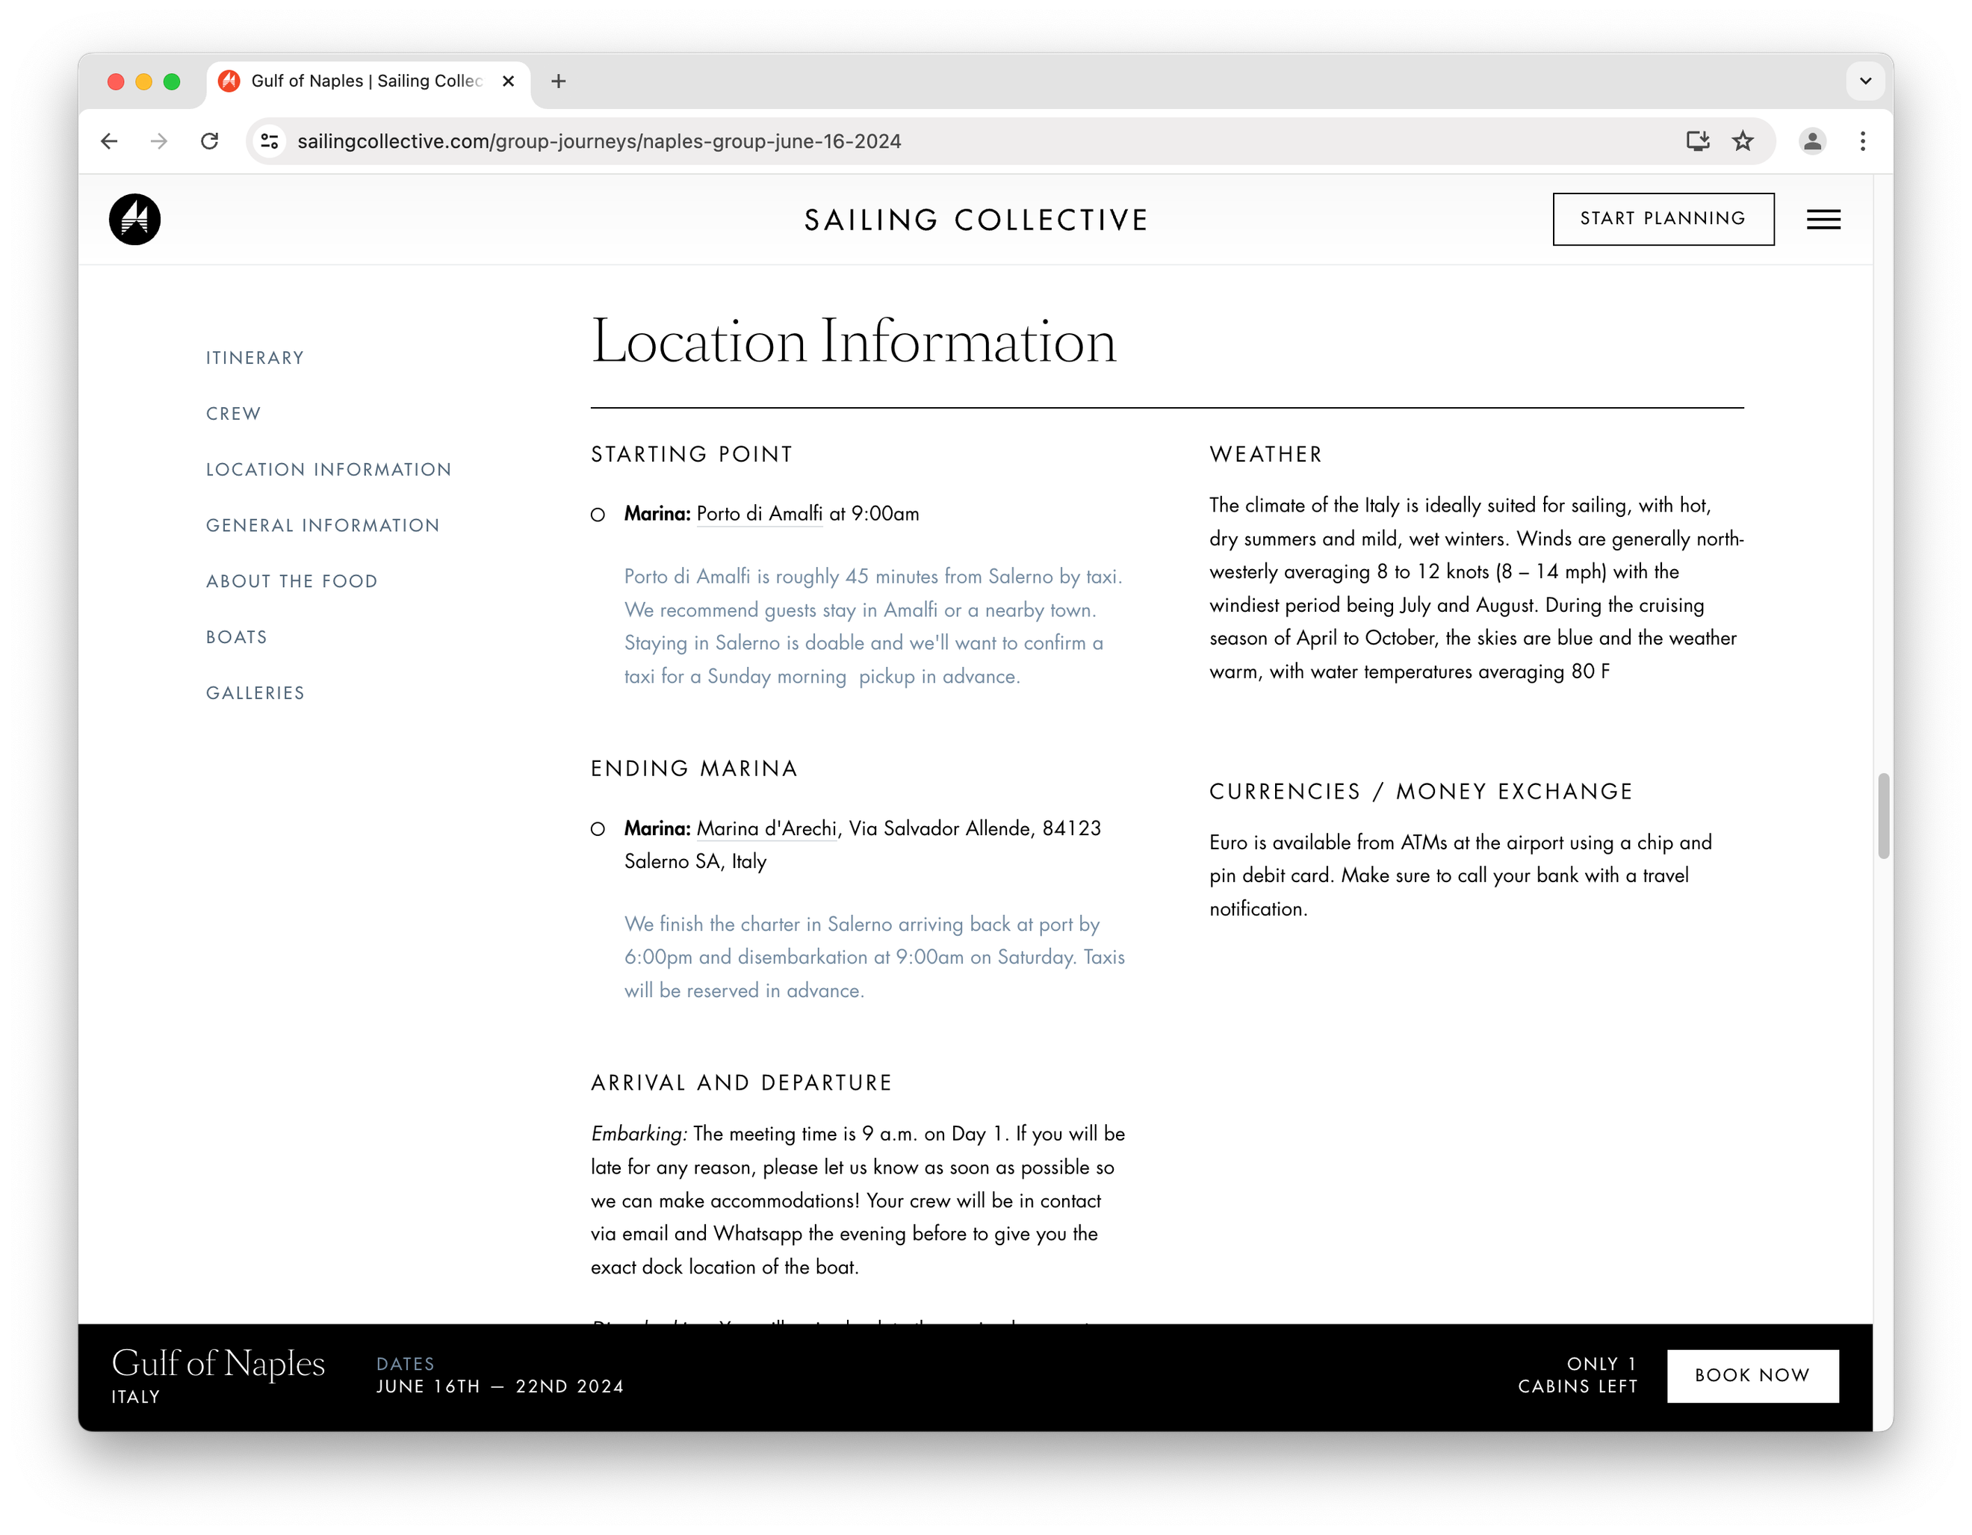Bookmark this page with the star icon
This screenshot has width=1972, height=1535.
point(1742,141)
